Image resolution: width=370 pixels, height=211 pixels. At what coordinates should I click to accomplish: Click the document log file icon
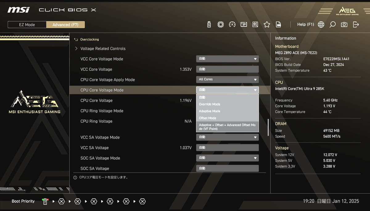(x=278, y=25)
